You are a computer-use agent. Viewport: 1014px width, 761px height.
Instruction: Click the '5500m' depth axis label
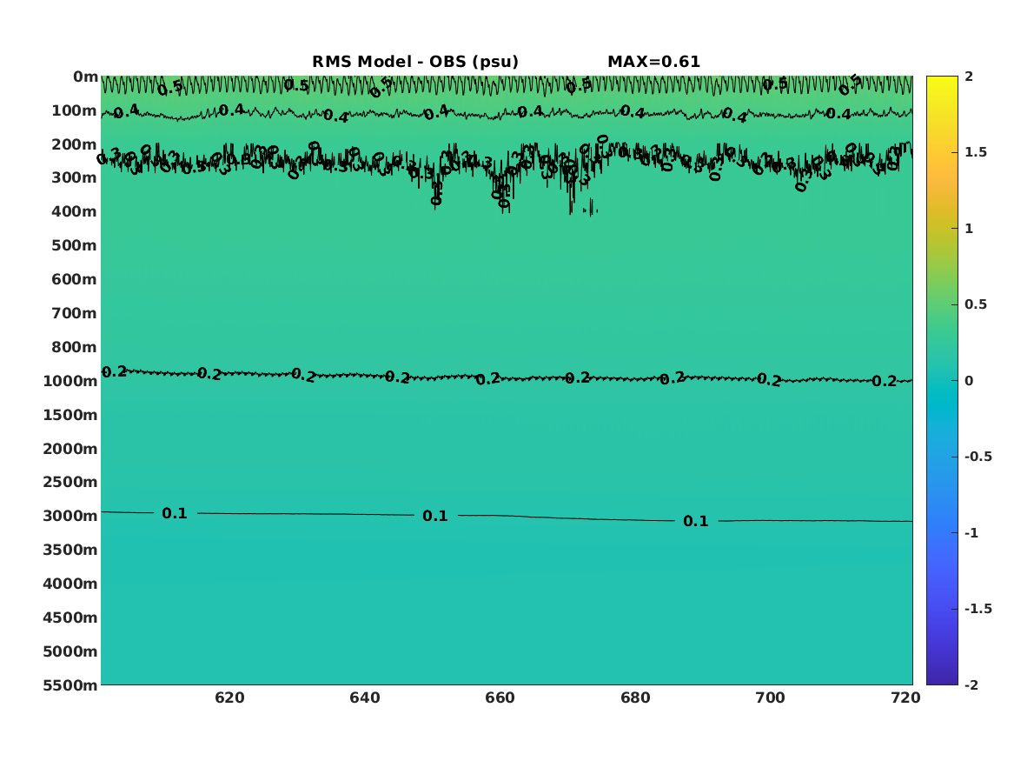(70, 685)
